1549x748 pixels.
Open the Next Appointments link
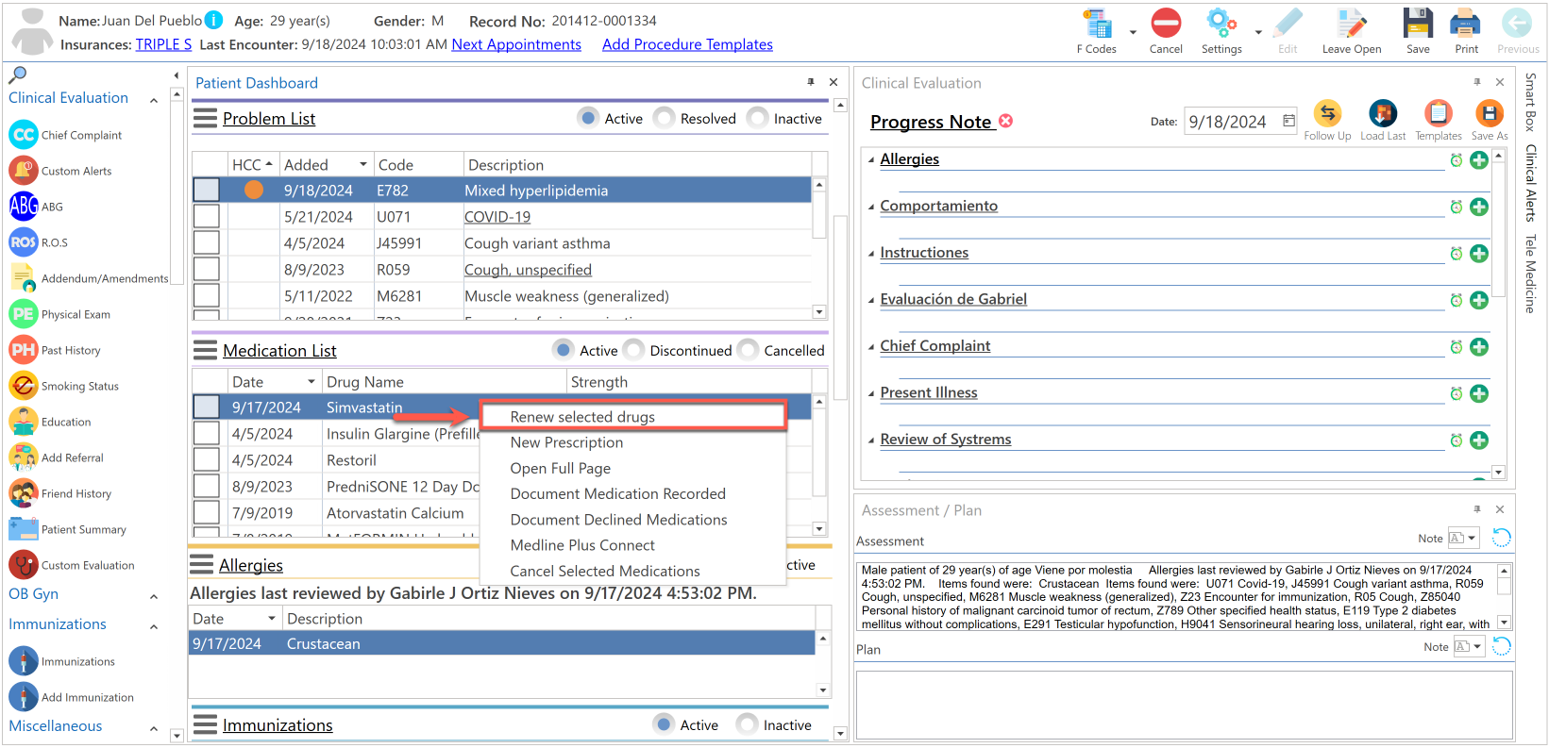pyautogui.click(x=516, y=44)
